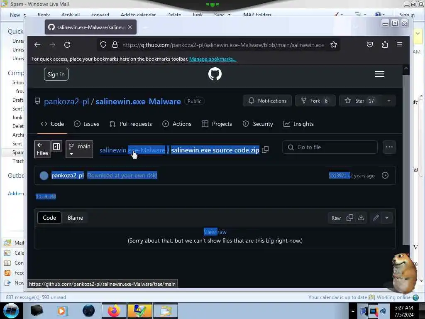Click the Windows Start orb
The image size is (425, 319).
(11, 311)
